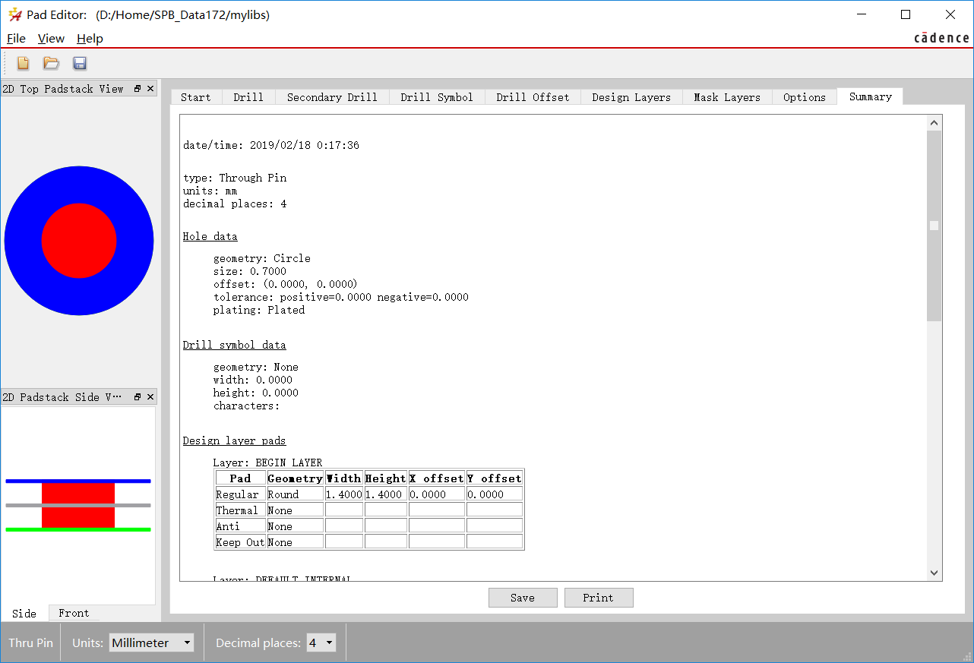Go to the Mask Layers tab

click(x=726, y=97)
